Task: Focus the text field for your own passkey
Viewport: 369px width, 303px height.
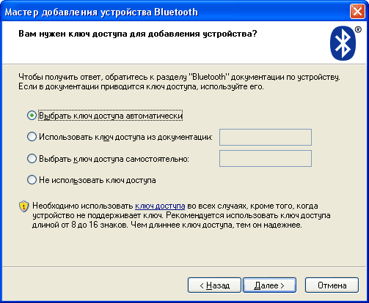Action: click(x=266, y=159)
